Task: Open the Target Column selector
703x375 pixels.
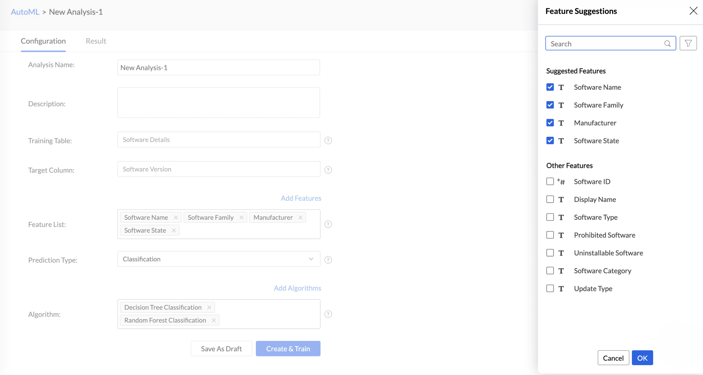Action: [x=219, y=169]
